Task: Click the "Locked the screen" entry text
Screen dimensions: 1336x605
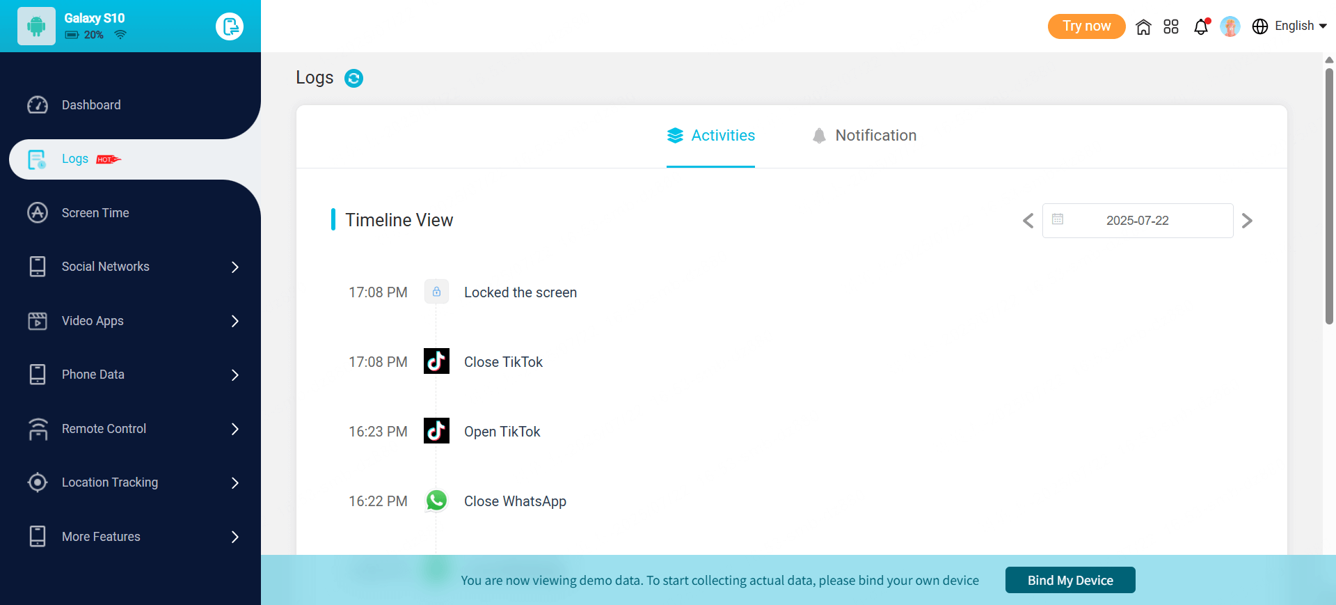Action: (x=520, y=292)
